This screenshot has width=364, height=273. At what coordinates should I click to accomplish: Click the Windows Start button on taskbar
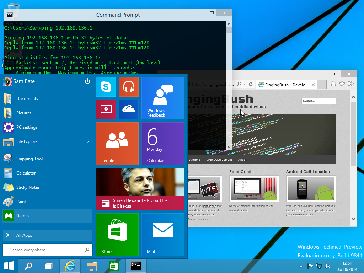point(9,266)
